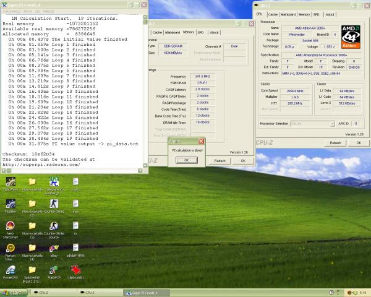This screenshot has height=297, width=371.
Task: Select Mainboard tab in the back CPU-Z window
Action: tap(173, 32)
